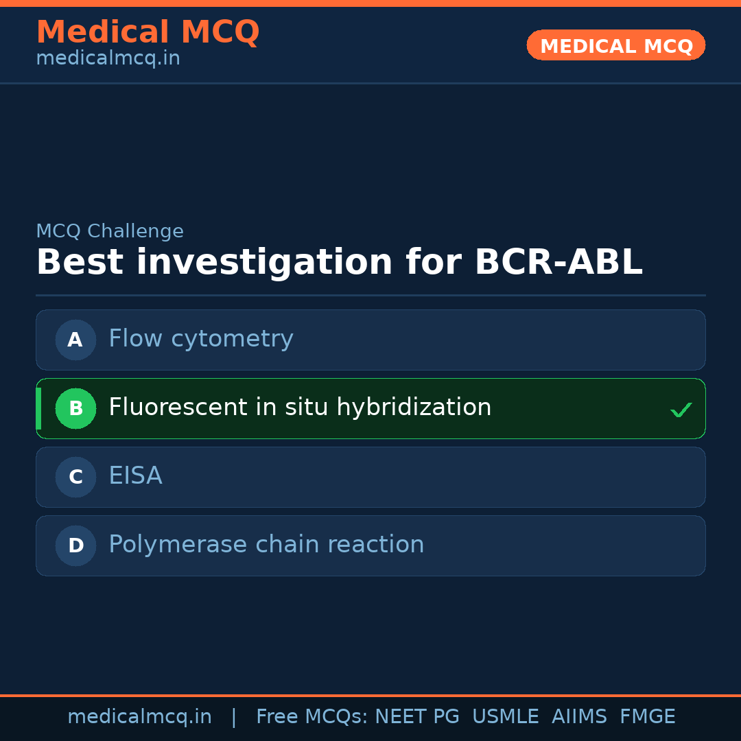Viewport: 741px width, 741px height.
Task: Click the letter C circle icon
Action: 75,477
